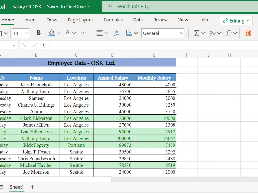This screenshot has width=258, height=194.
Task: Open the Editing mode dropdown
Action: click(236, 20)
